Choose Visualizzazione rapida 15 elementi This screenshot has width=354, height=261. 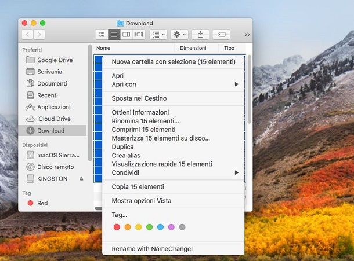coord(173,164)
